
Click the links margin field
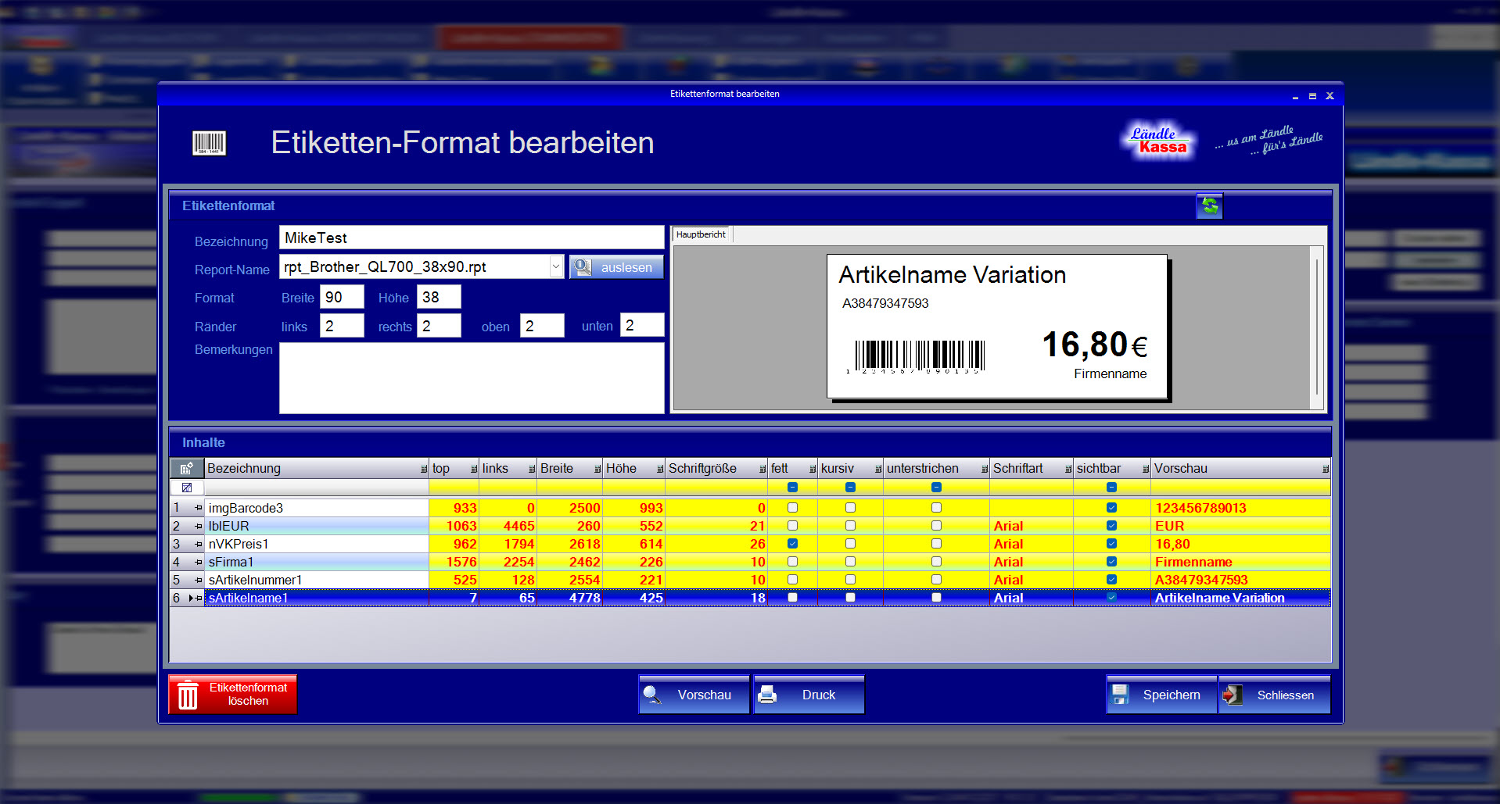coord(342,326)
